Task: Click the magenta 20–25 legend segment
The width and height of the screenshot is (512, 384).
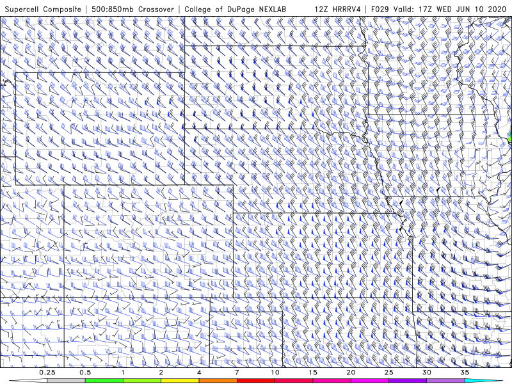Action: point(370,381)
